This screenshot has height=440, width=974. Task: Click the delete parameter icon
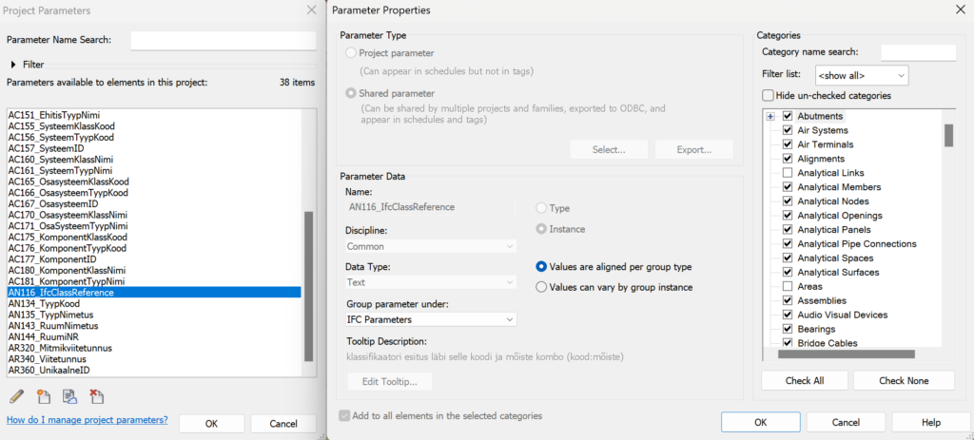(96, 396)
